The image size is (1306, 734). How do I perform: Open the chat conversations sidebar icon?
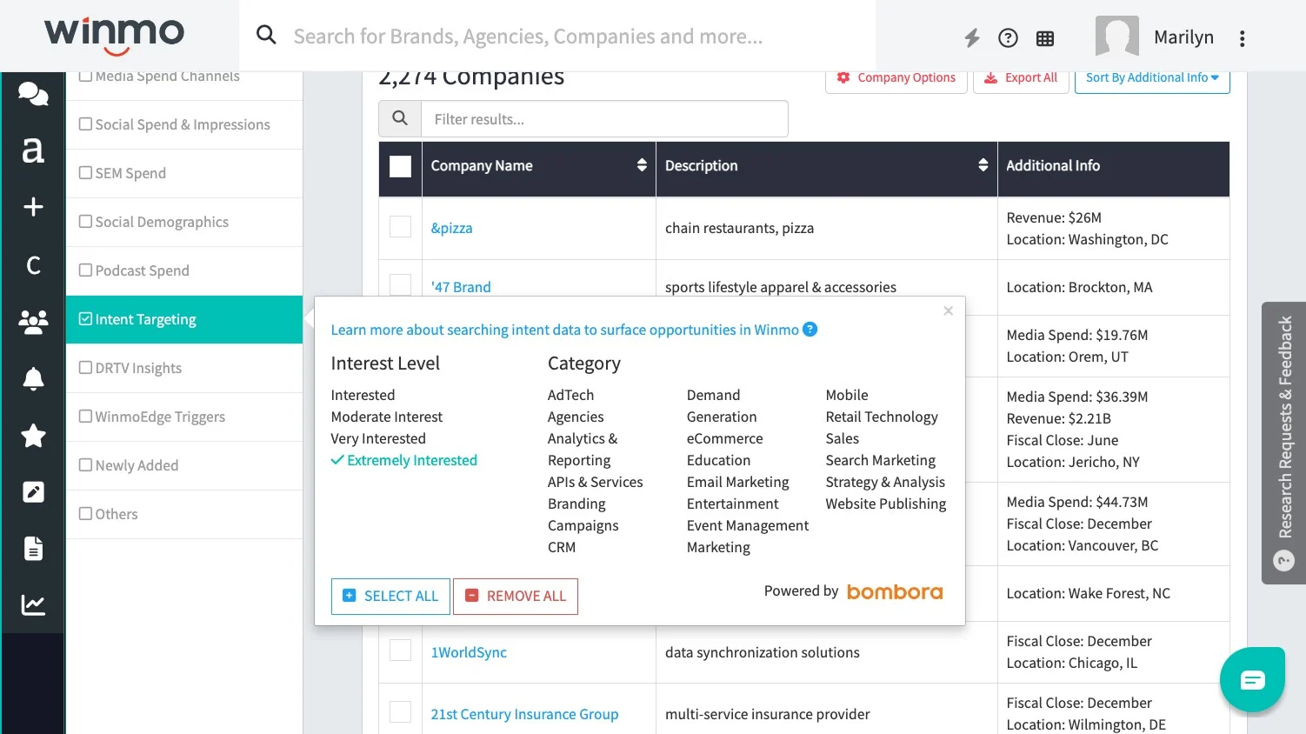coord(33,93)
